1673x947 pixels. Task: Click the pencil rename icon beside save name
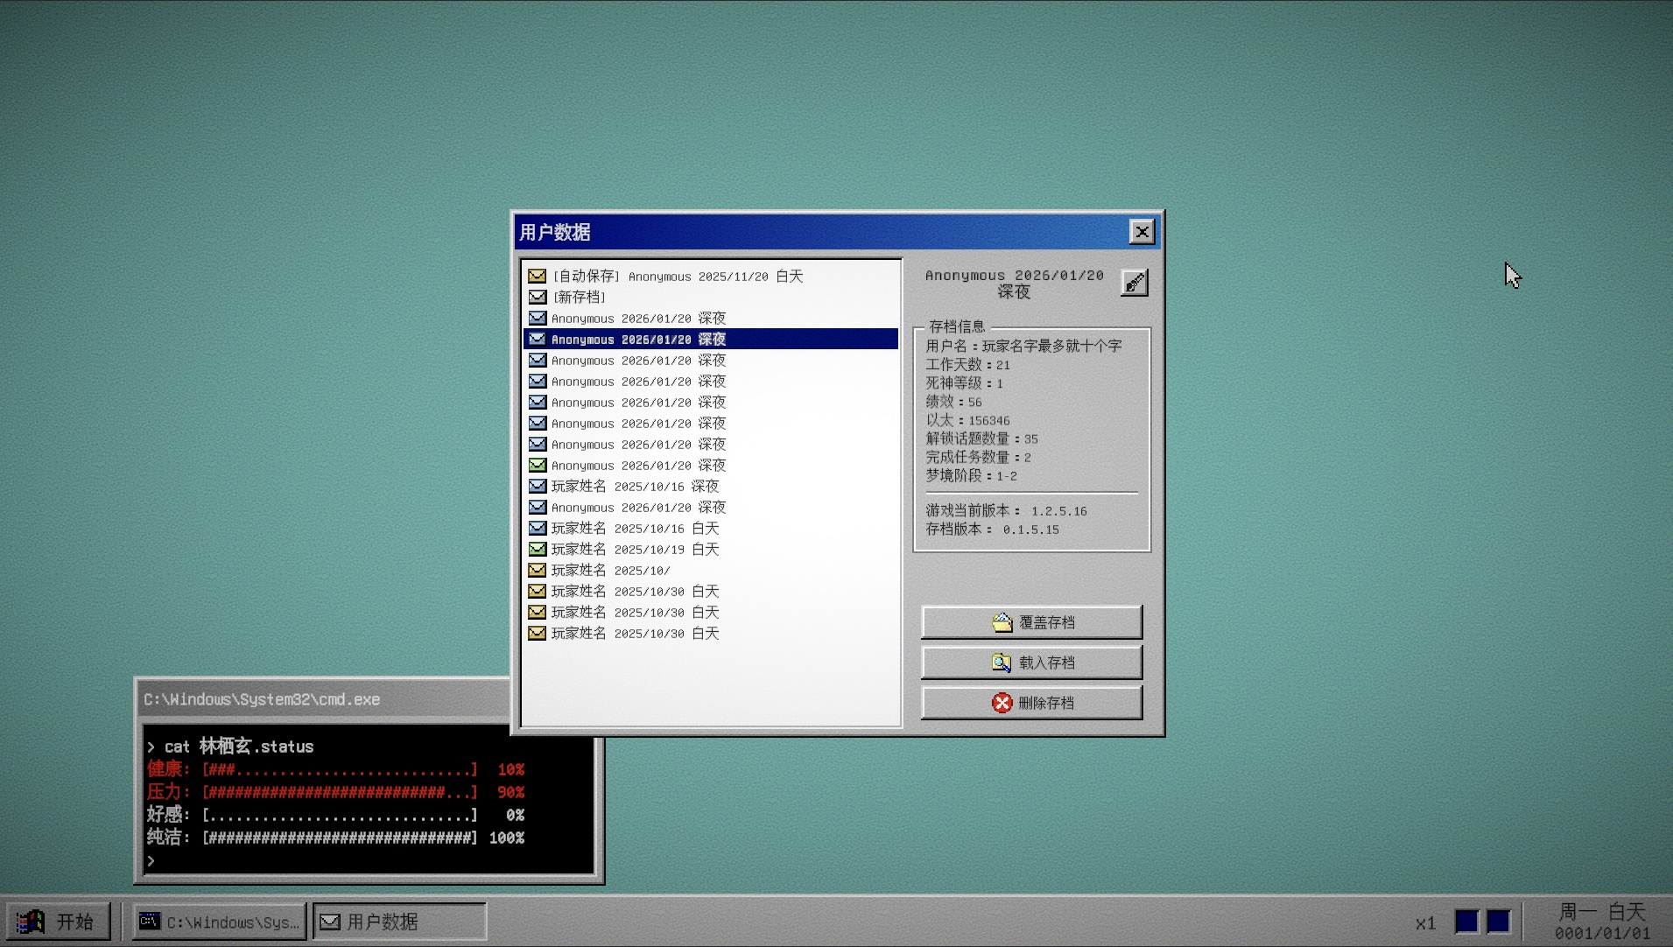click(1134, 283)
